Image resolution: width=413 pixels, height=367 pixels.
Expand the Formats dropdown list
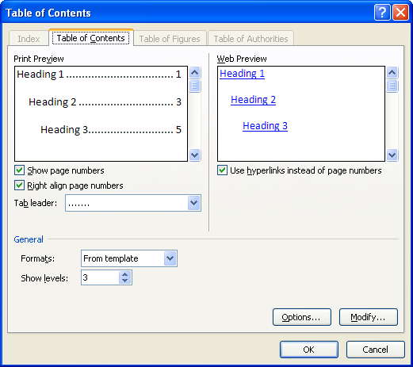tap(170, 258)
